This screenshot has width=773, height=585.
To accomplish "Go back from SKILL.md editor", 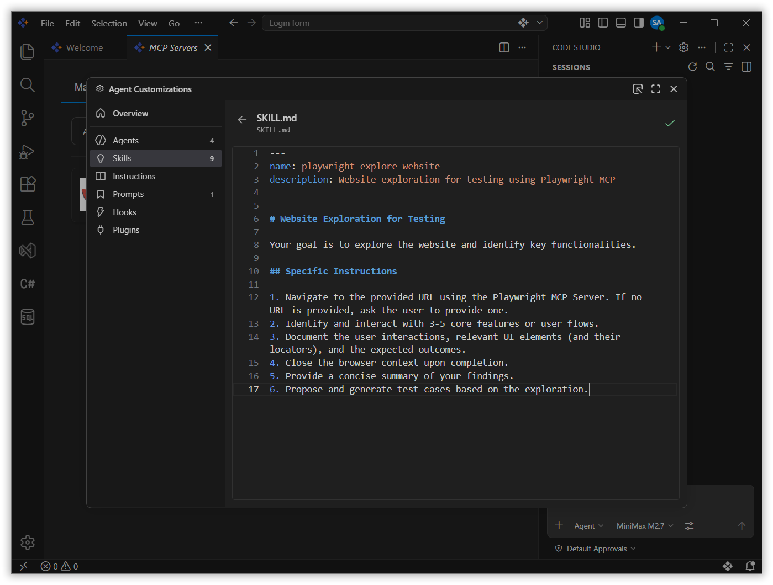I will 242,120.
